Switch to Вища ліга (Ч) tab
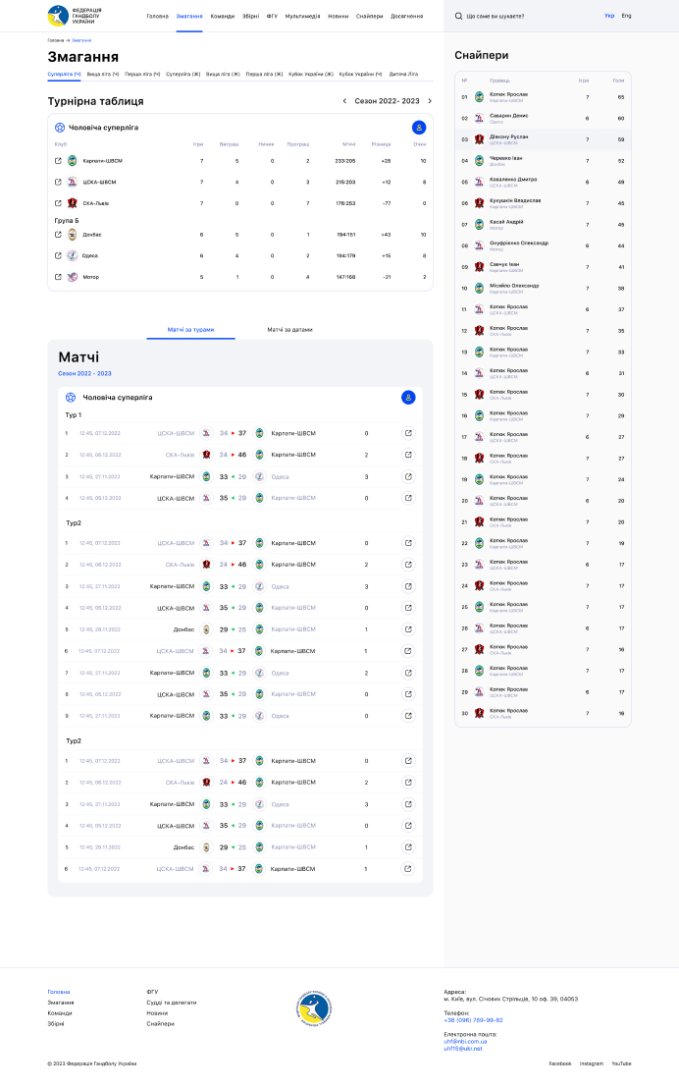 coord(102,74)
